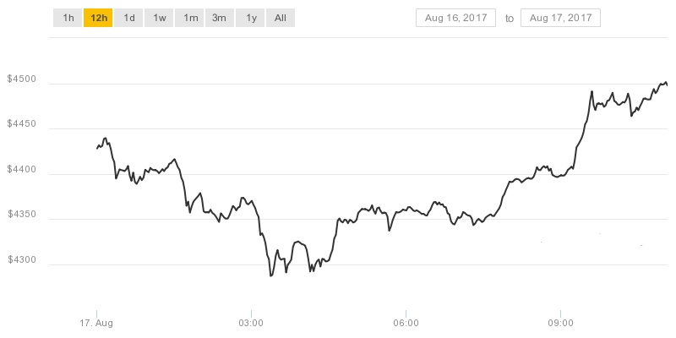The width and height of the screenshot is (676, 338).
Task: Click the 17. Aug x-axis marker
Action: point(96,323)
